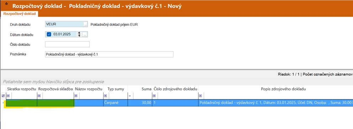Click the Číslo dokladu label
Screen dimensions: 353x129
(20, 44)
